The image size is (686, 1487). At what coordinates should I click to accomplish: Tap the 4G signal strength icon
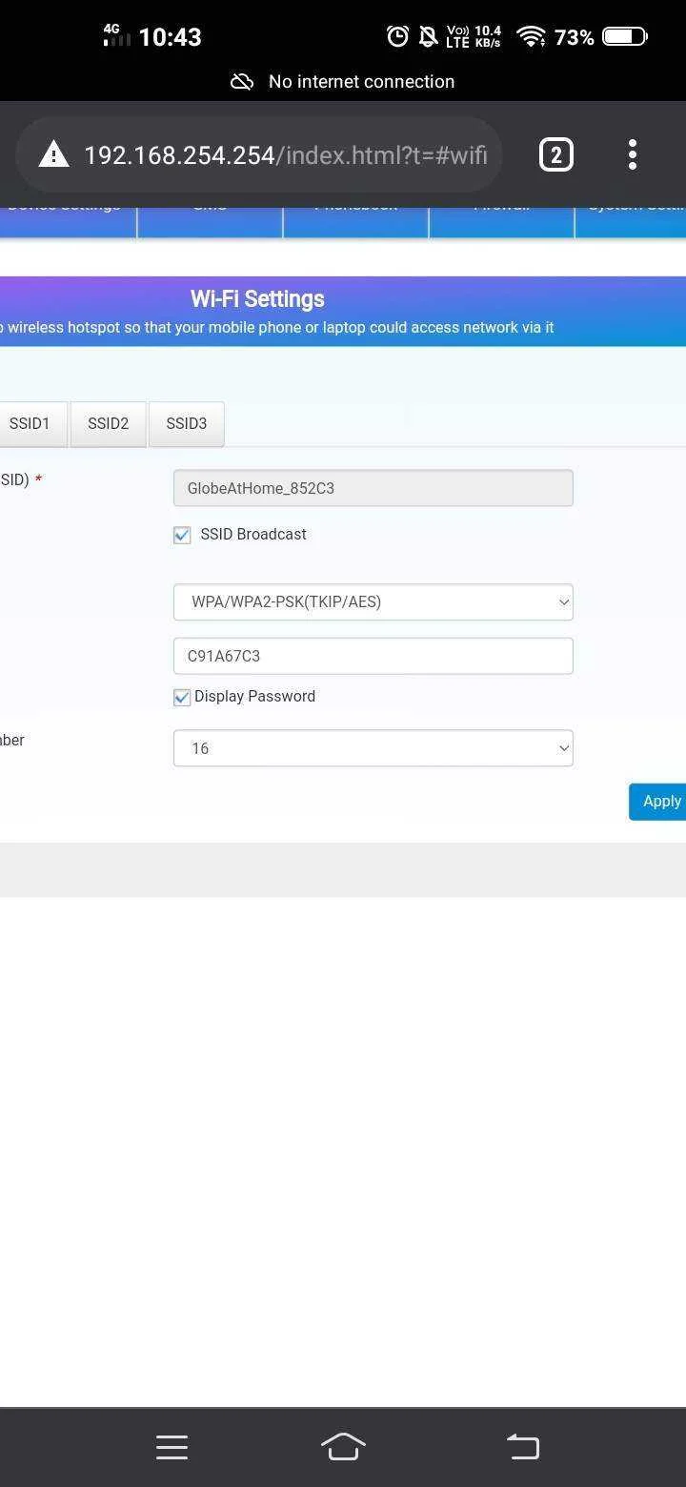coord(116,36)
